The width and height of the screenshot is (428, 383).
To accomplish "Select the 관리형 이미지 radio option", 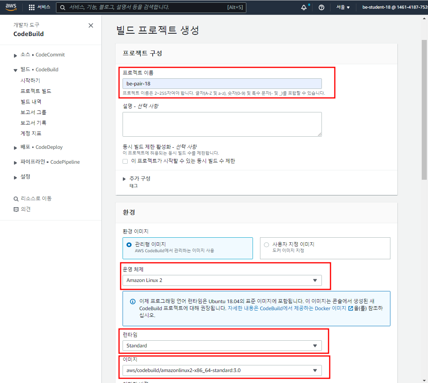I will tap(129, 245).
